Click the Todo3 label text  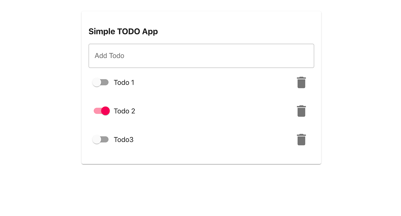[124, 140]
